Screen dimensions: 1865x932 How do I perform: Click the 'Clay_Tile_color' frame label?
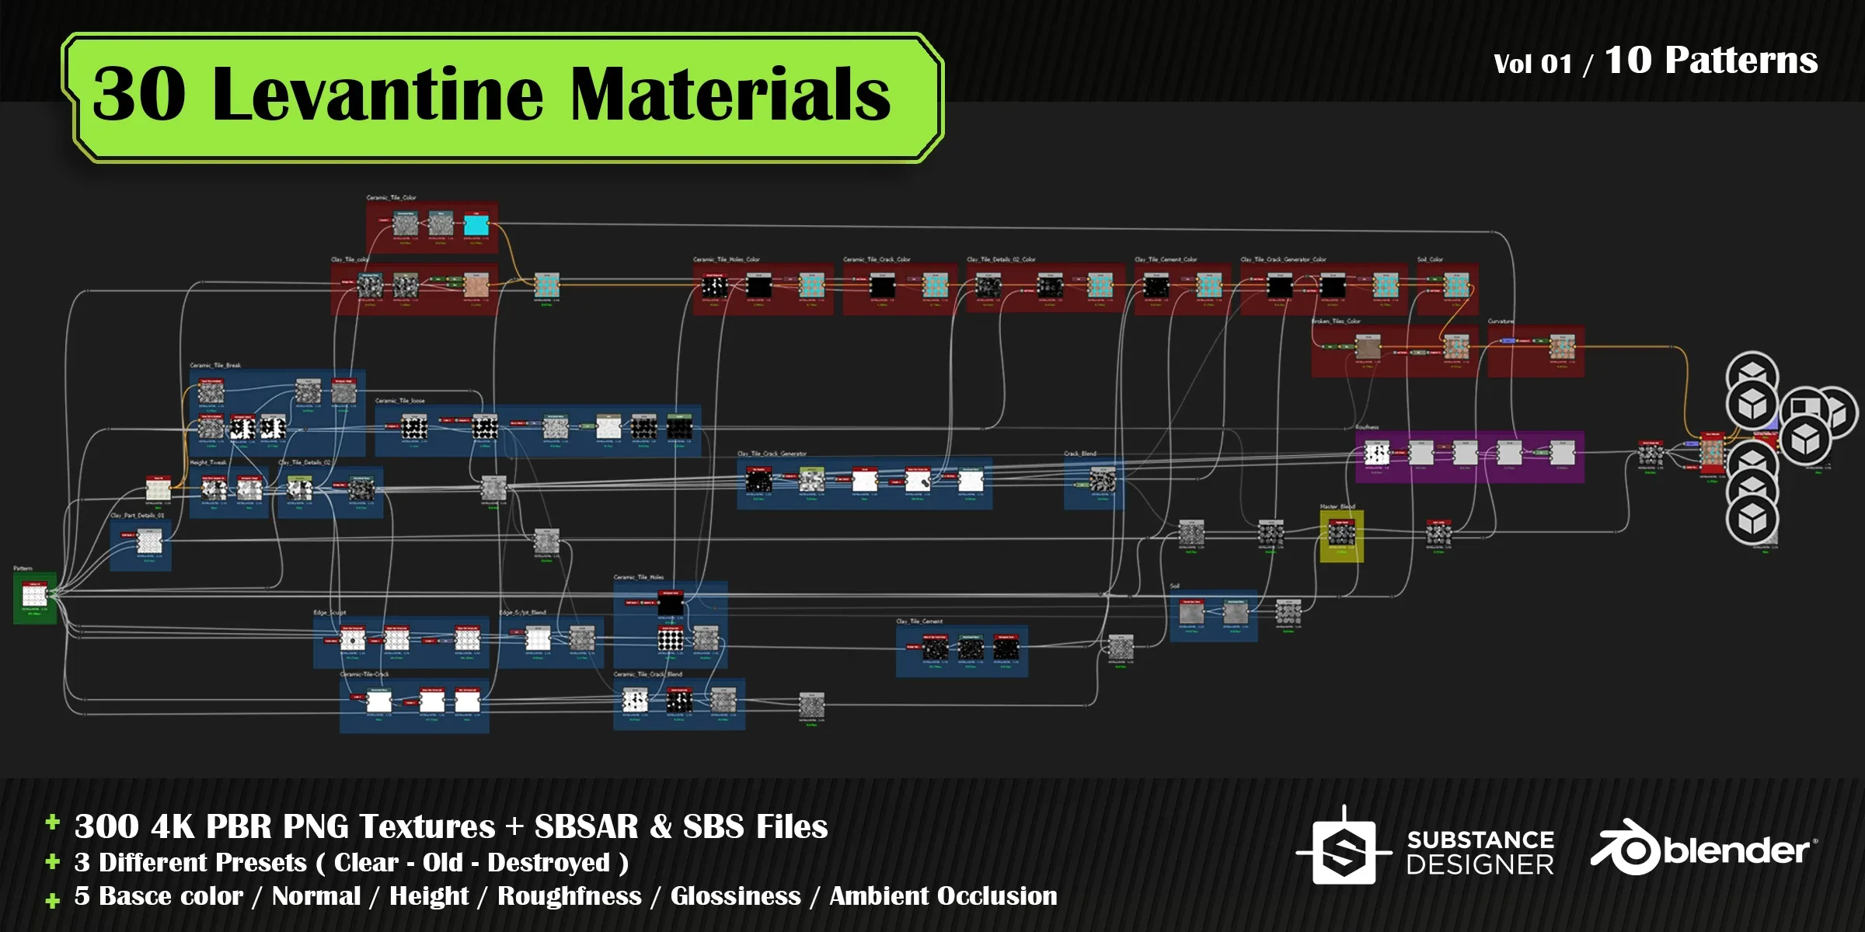coord(350,259)
